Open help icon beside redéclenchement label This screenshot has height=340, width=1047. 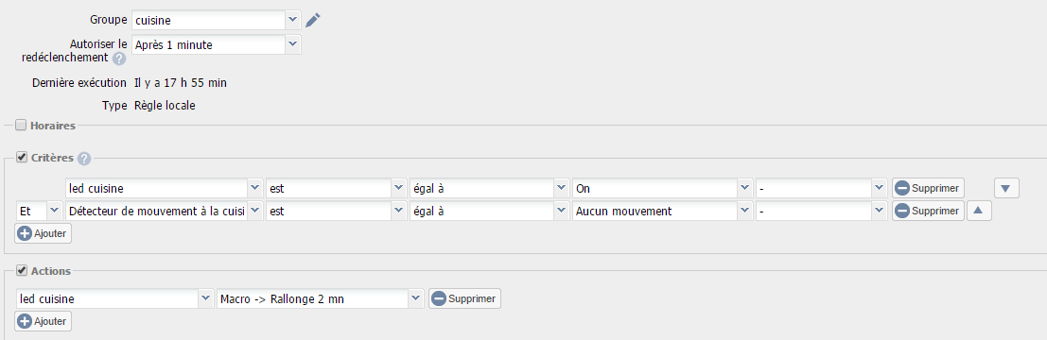click(119, 59)
